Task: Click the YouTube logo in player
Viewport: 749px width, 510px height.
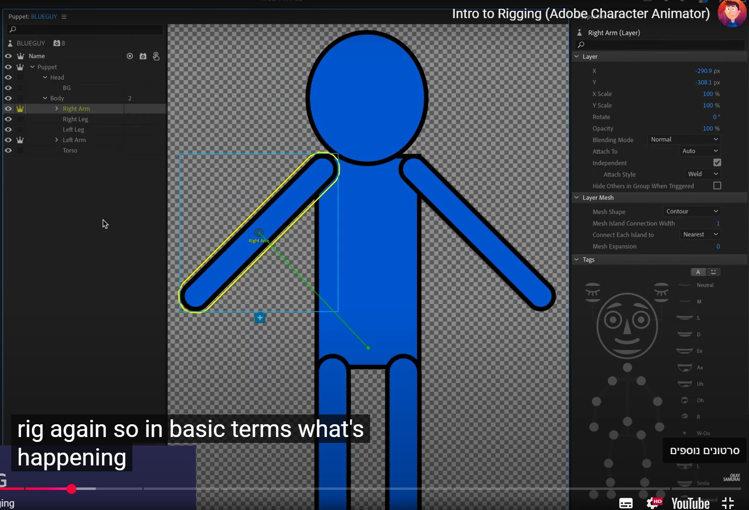Action: pyautogui.click(x=691, y=503)
